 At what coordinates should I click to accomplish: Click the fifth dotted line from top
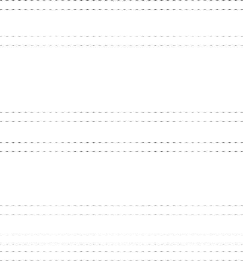tap(122, 113)
